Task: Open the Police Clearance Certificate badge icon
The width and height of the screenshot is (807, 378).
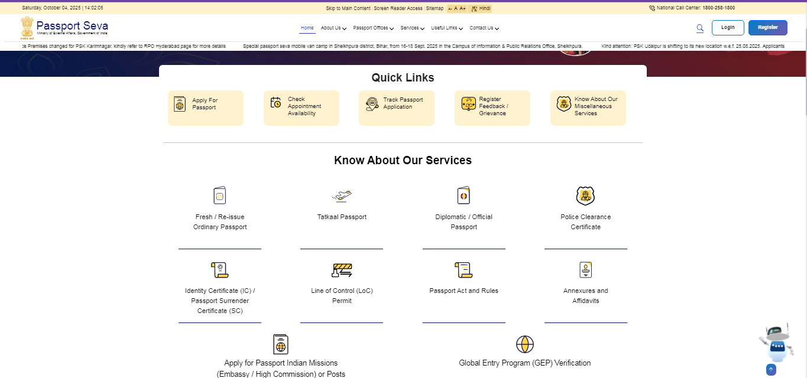Action: [585, 195]
